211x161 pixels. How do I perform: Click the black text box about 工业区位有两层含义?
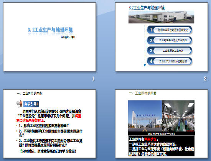(162, 146)
